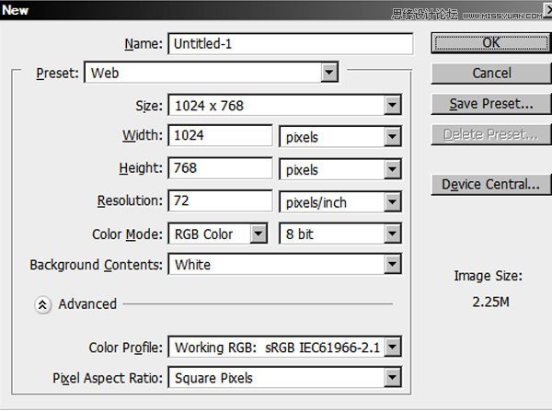Viewport: 552px width, 411px height.
Task: Click the Advanced label text
Action: tap(87, 304)
